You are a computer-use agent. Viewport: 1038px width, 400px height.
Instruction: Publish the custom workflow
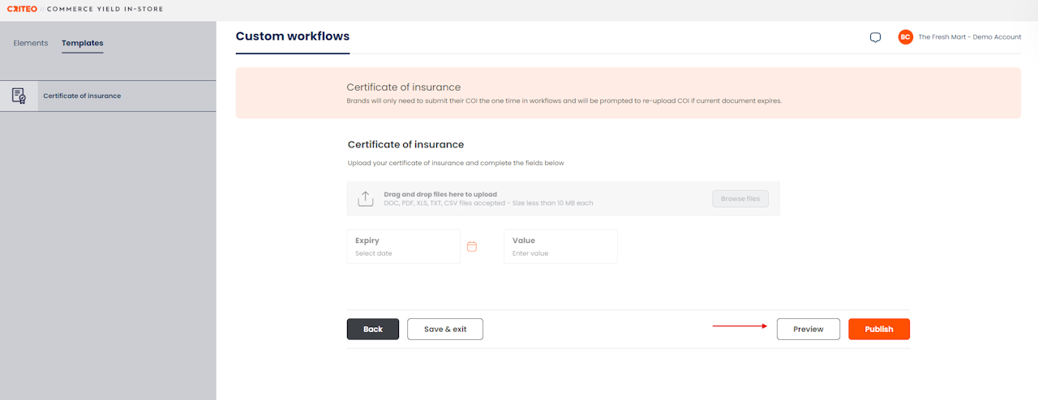click(878, 329)
